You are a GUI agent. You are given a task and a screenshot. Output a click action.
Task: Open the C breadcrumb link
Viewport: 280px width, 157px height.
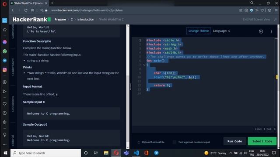pos(72,19)
